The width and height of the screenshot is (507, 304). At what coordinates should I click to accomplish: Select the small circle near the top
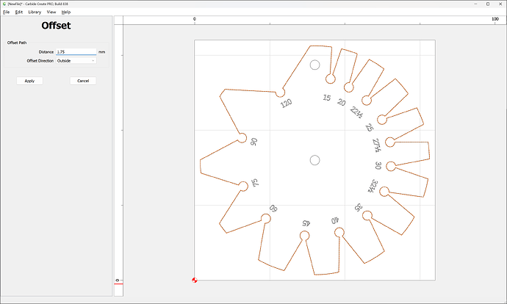point(314,65)
